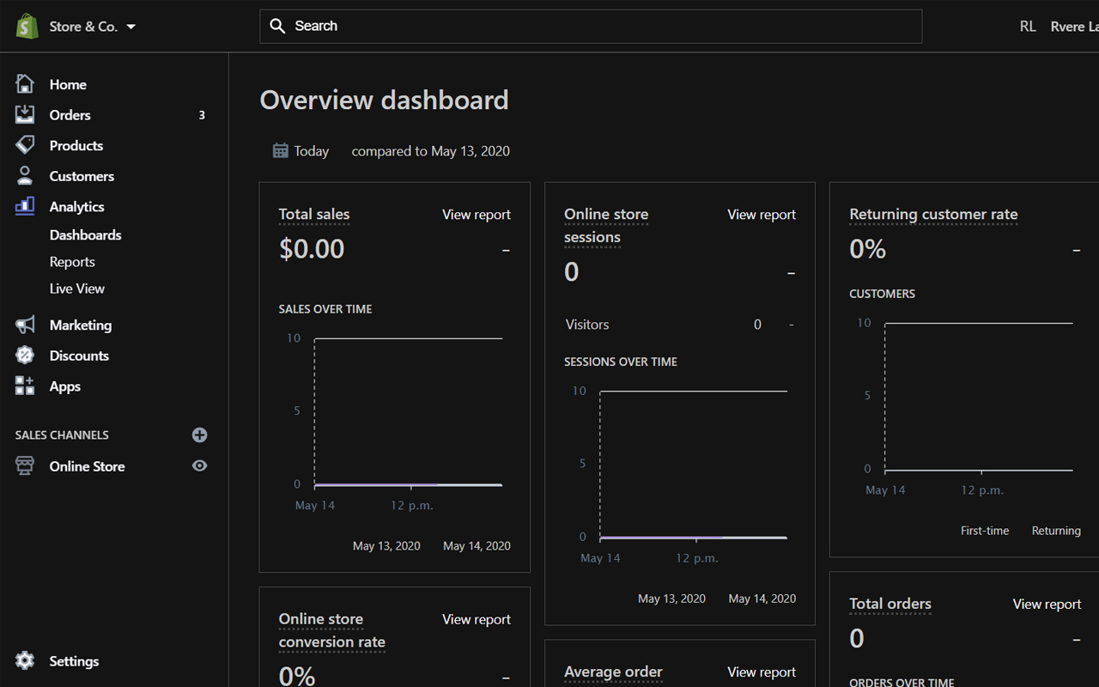Switch to Reports under Analytics

click(72, 261)
